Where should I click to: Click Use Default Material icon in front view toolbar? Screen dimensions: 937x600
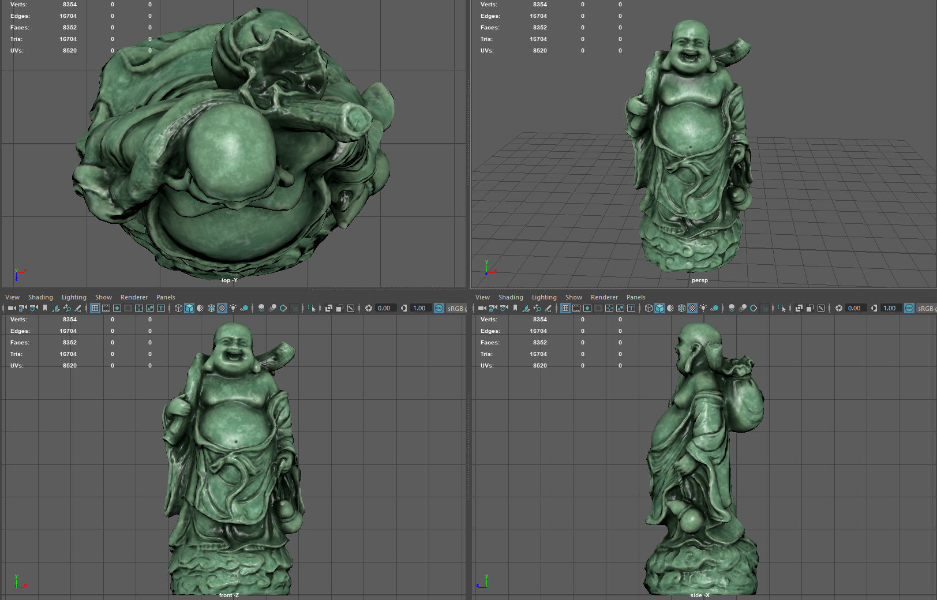tap(200, 308)
